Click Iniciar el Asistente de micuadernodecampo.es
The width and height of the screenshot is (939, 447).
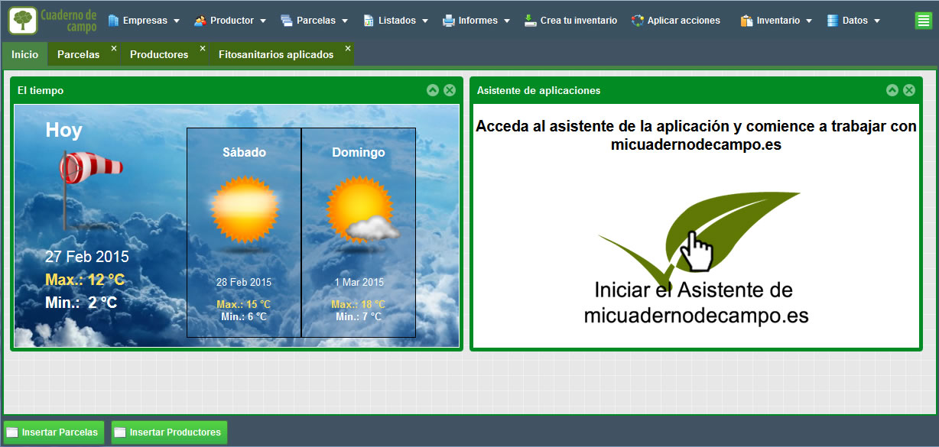696,303
